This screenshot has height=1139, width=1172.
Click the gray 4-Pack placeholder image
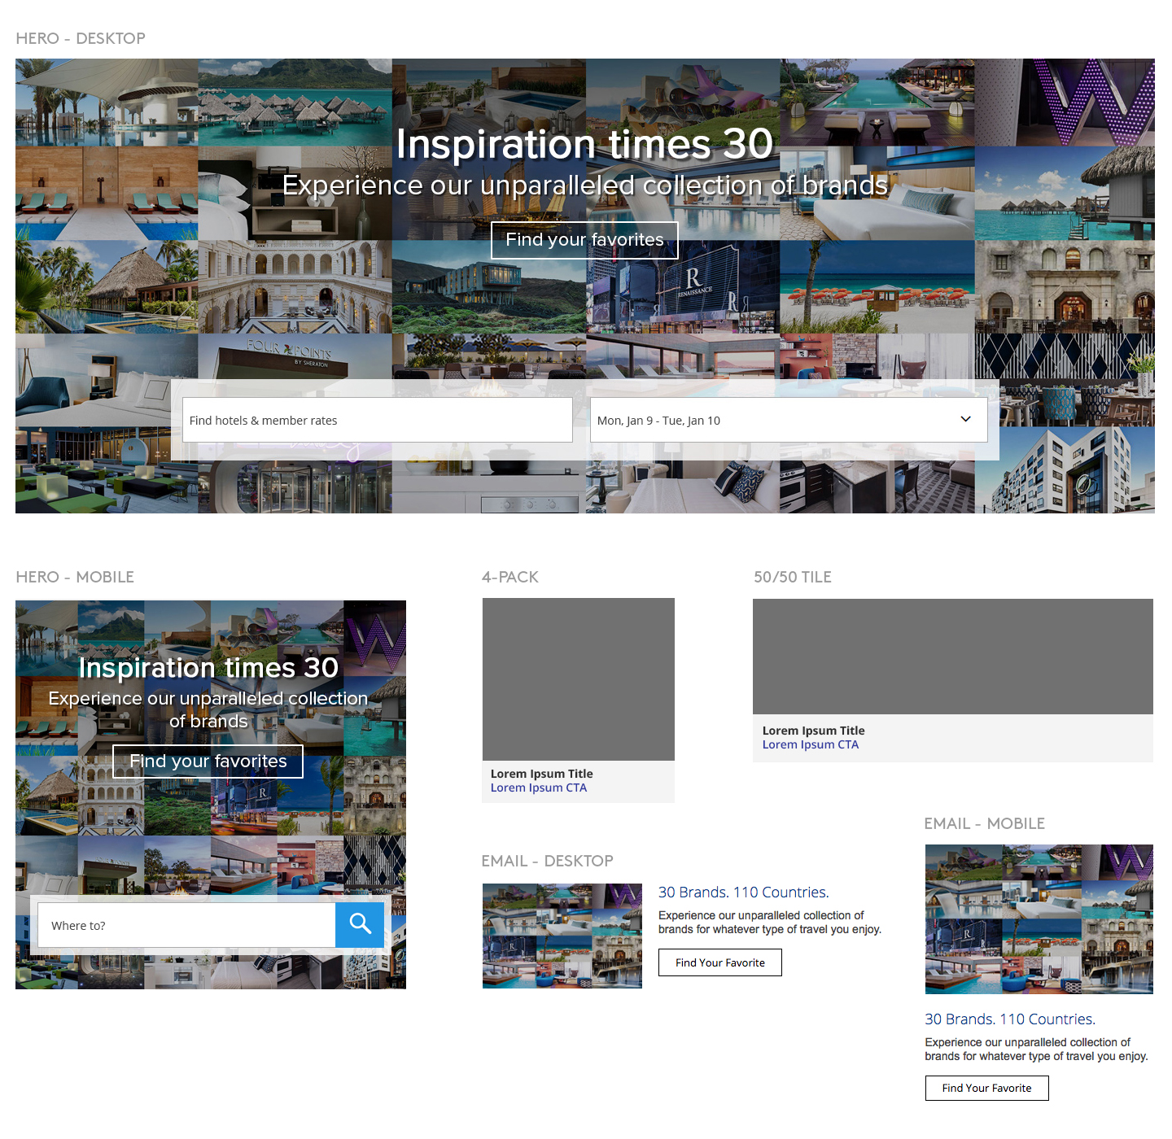click(x=578, y=679)
